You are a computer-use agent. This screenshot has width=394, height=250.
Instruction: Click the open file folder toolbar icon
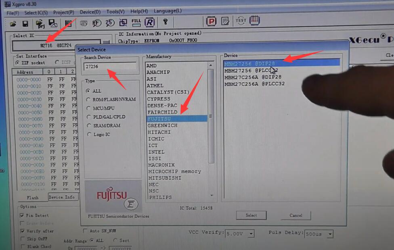(x=13, y=24)
